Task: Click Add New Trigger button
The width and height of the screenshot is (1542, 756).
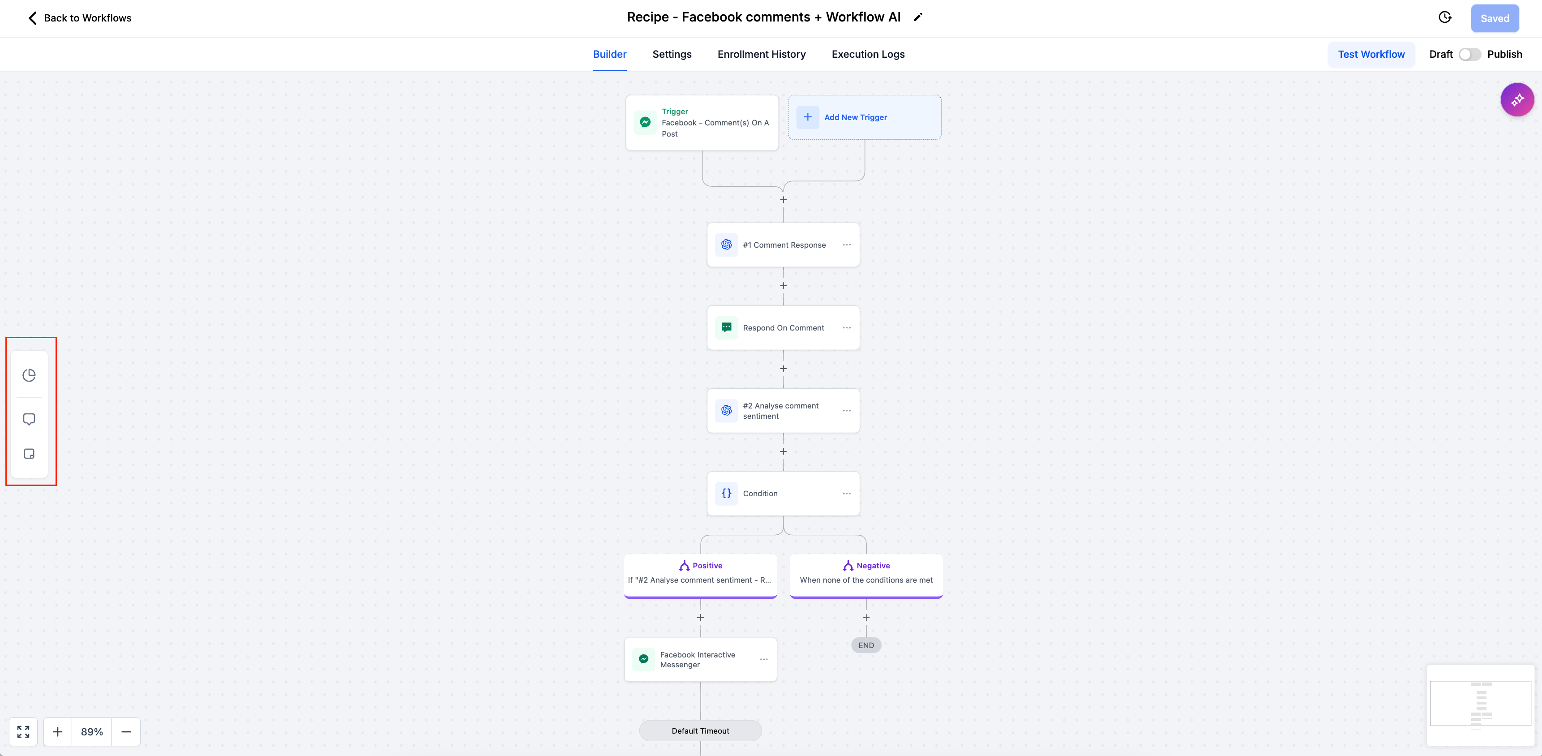Action: 865,117
